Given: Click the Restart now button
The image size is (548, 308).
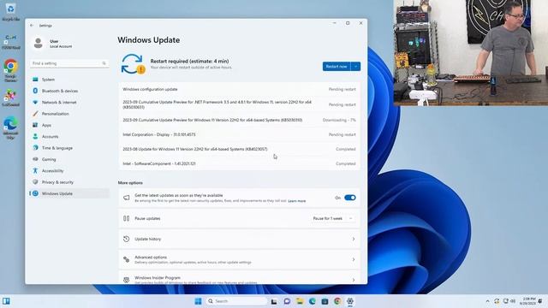Looking at the screenshot, I should [x=337, y=67].
